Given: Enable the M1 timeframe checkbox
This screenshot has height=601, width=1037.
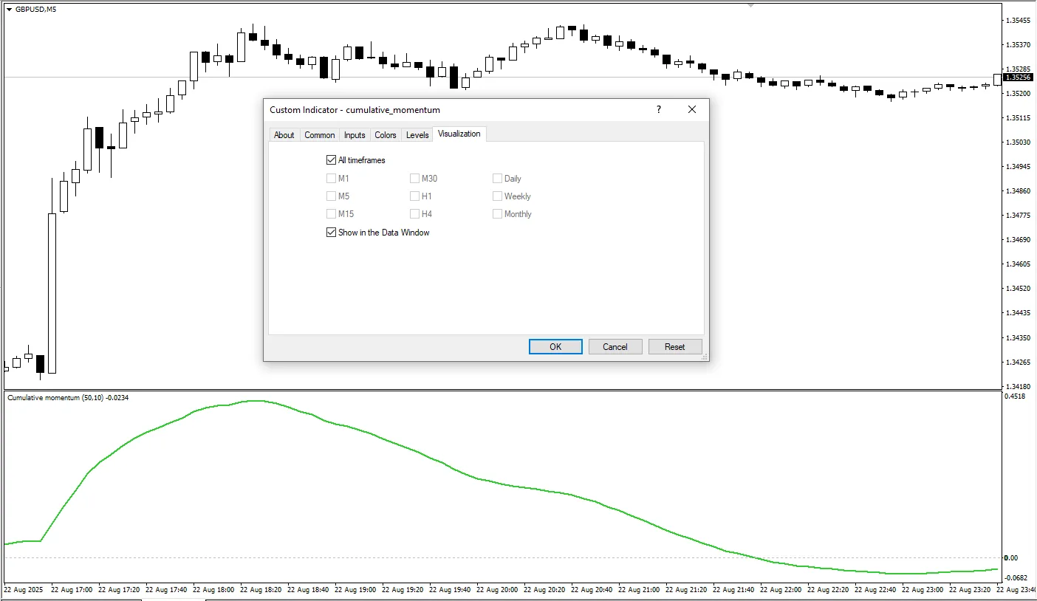Looking at the screenshot, I should (x=332, y=178).
